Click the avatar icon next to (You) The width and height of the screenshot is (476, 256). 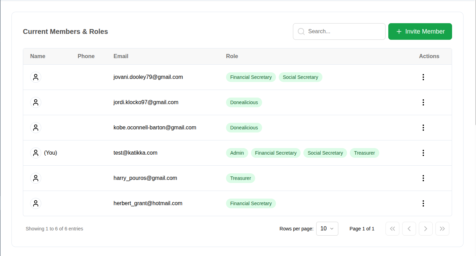[x=36, y=153]
